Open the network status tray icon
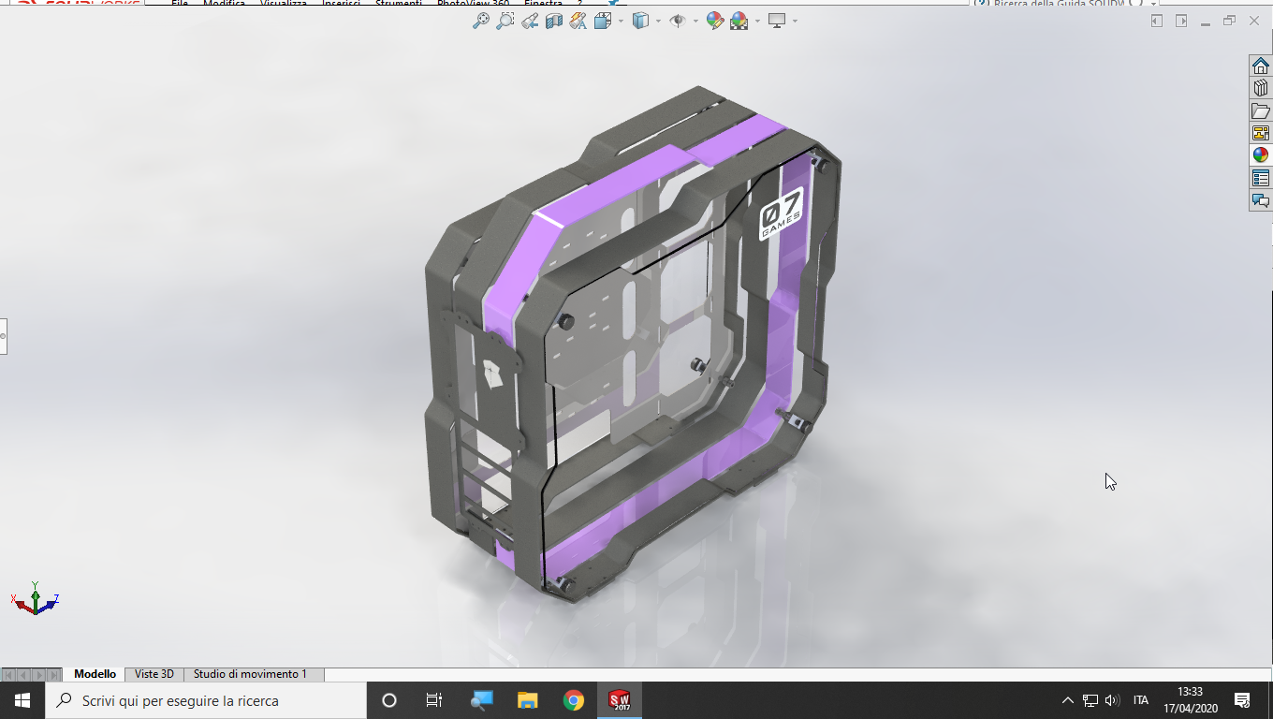Screen dimensions: 1273x719 (1090, 700)
